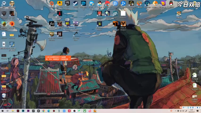
Task: Select the 444.jpeg desktop file
Action: (4, 66)
